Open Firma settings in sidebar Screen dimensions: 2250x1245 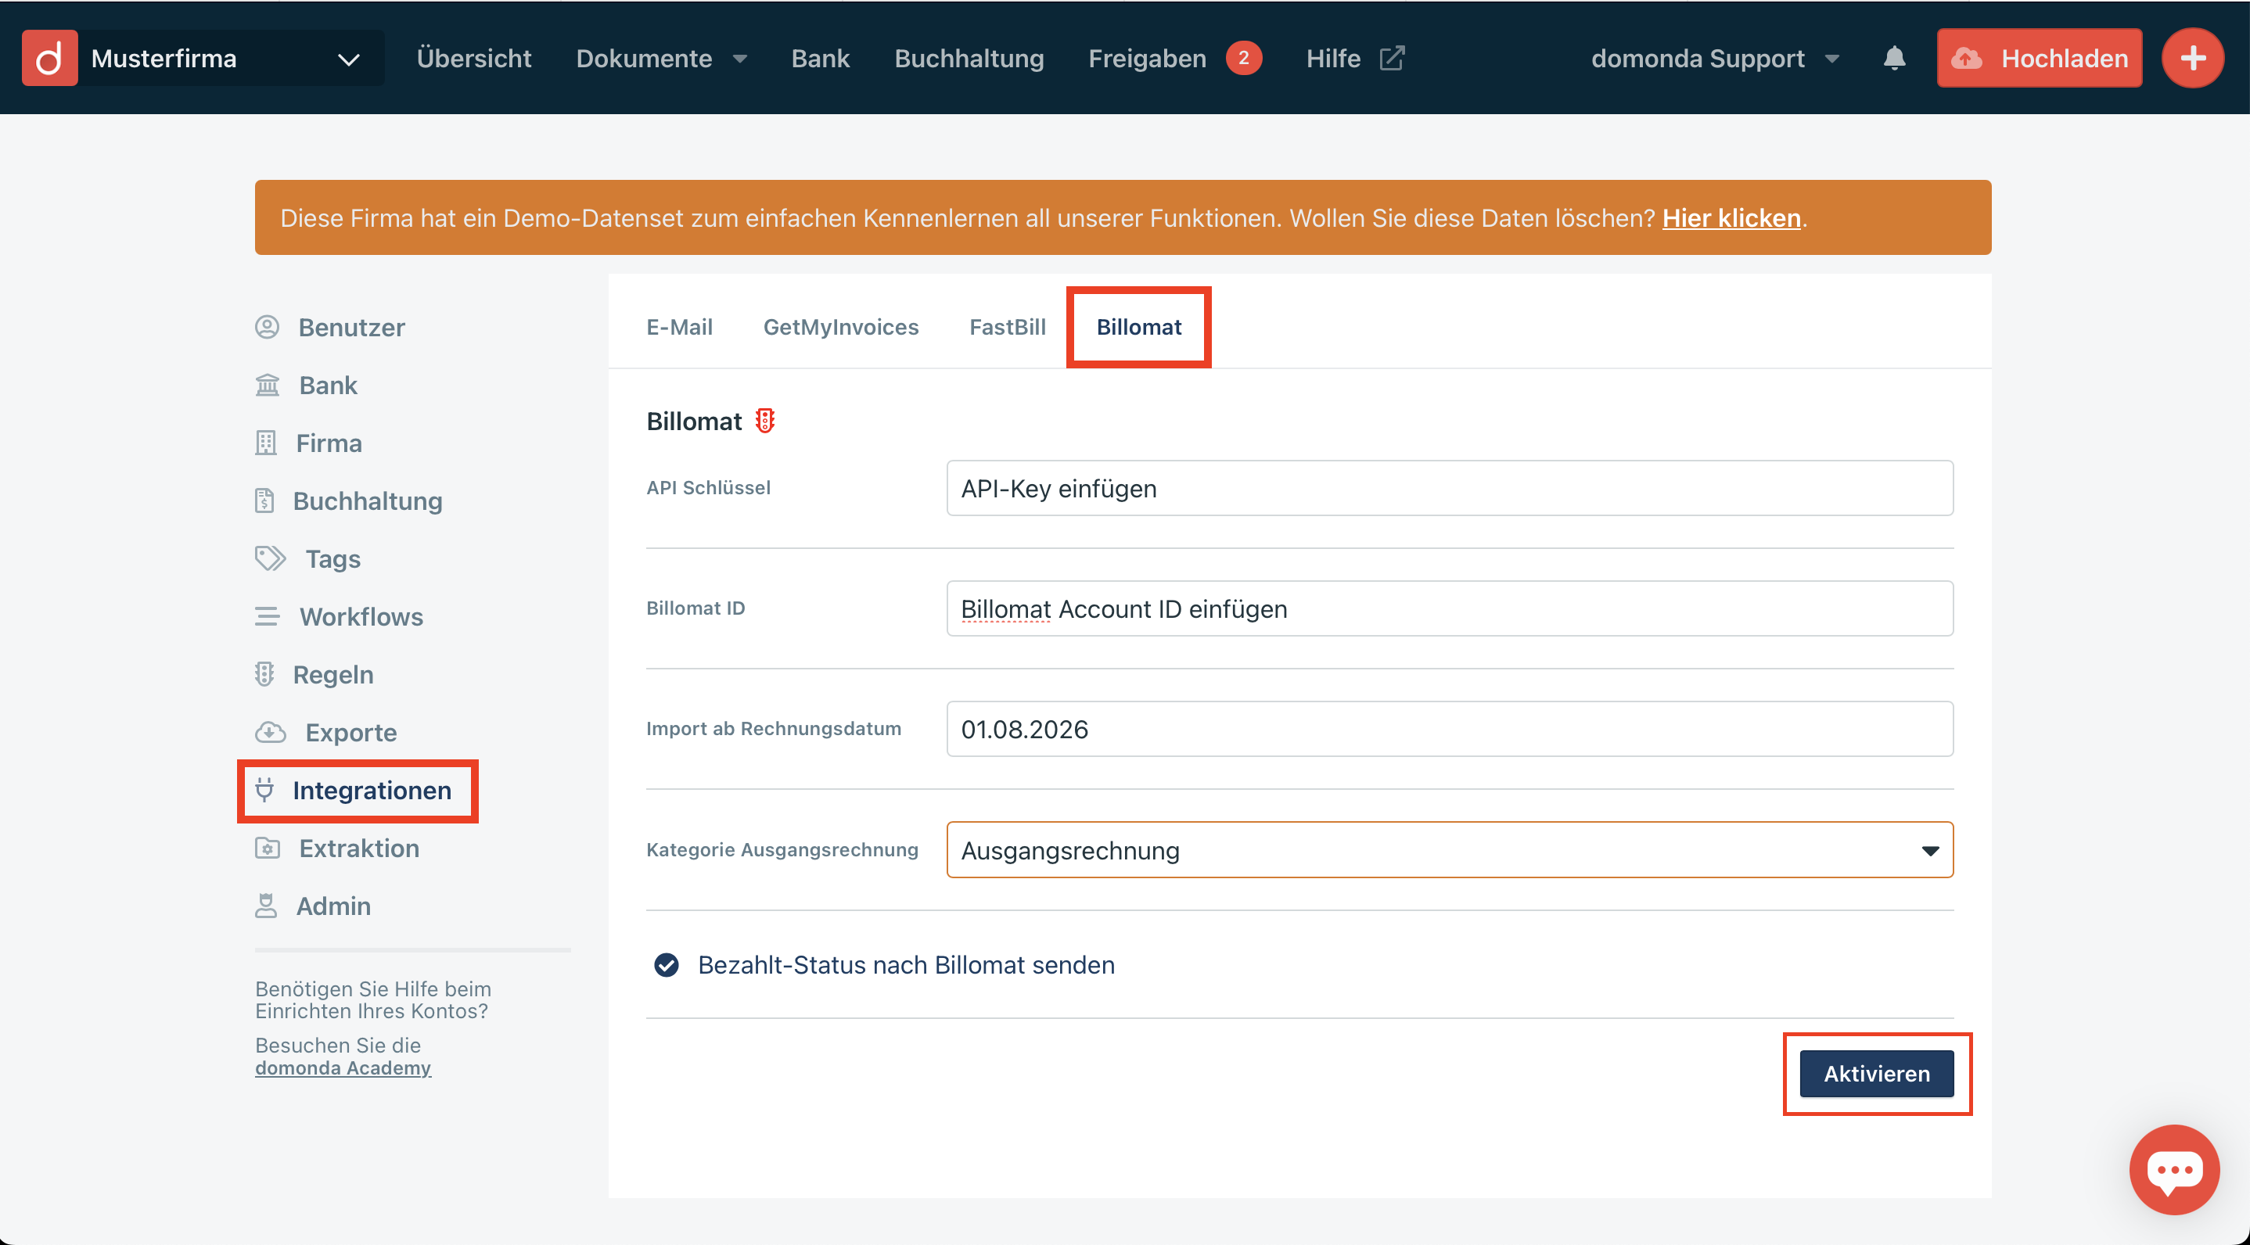329,443
